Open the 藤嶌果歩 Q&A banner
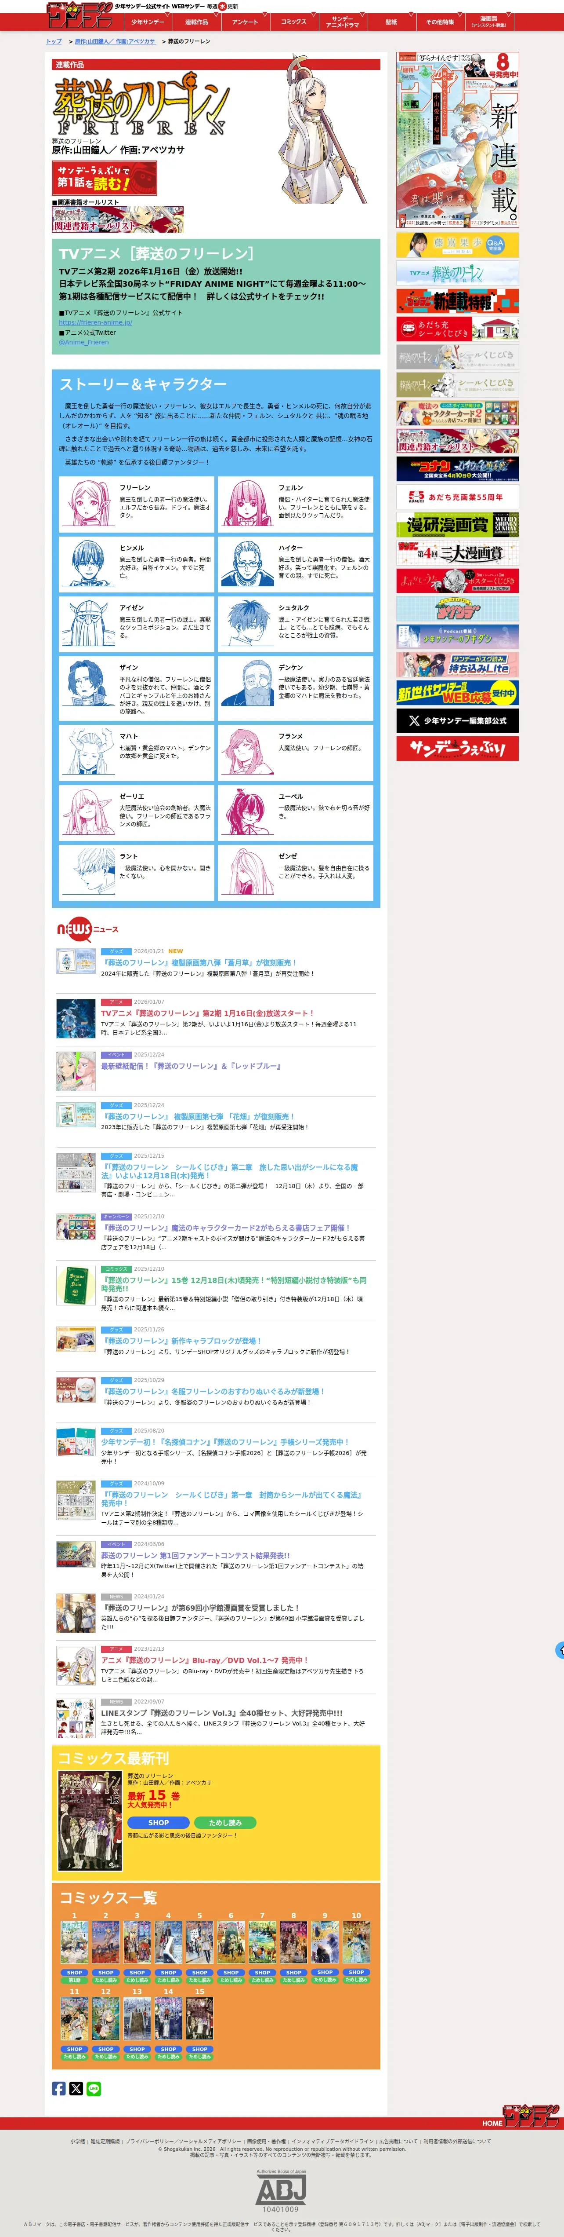 point(457,245)
